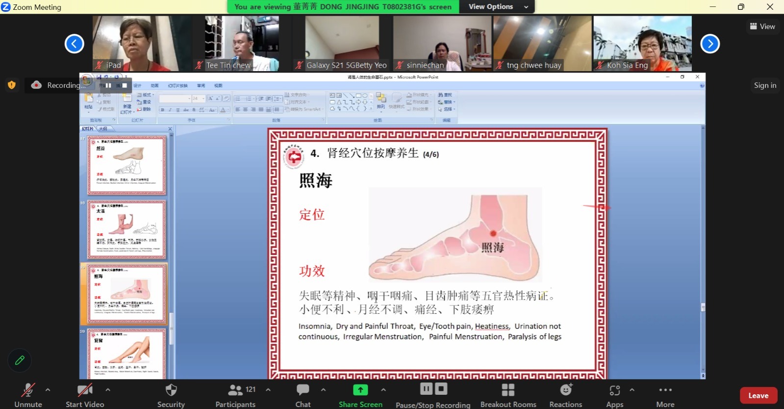The height and width of the screenshot is (409, 784).
Task: Leave the meeting
Action: pyautogui.click(x=758, y=395)
